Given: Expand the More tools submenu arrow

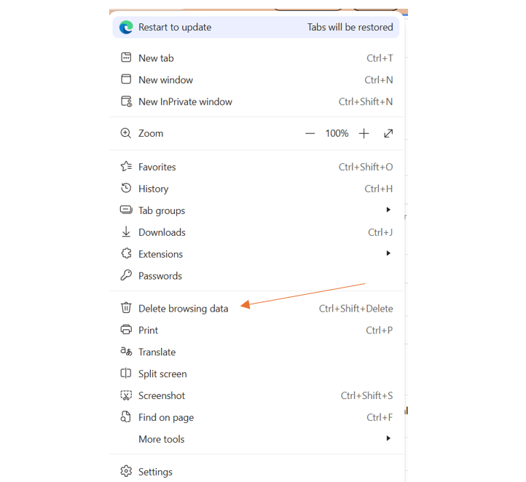Looking at the screenshot, I should point(388,438).
